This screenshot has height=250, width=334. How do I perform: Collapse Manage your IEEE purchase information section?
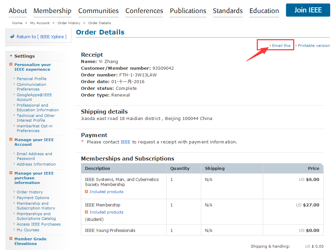pyautogui.click(x=11, y=173)
